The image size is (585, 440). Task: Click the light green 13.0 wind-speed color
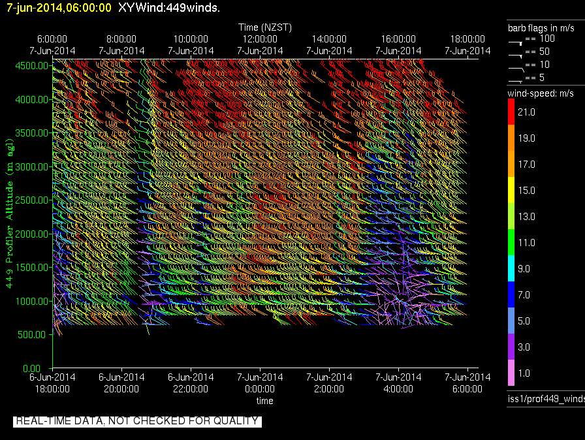[x=511, y=216]
